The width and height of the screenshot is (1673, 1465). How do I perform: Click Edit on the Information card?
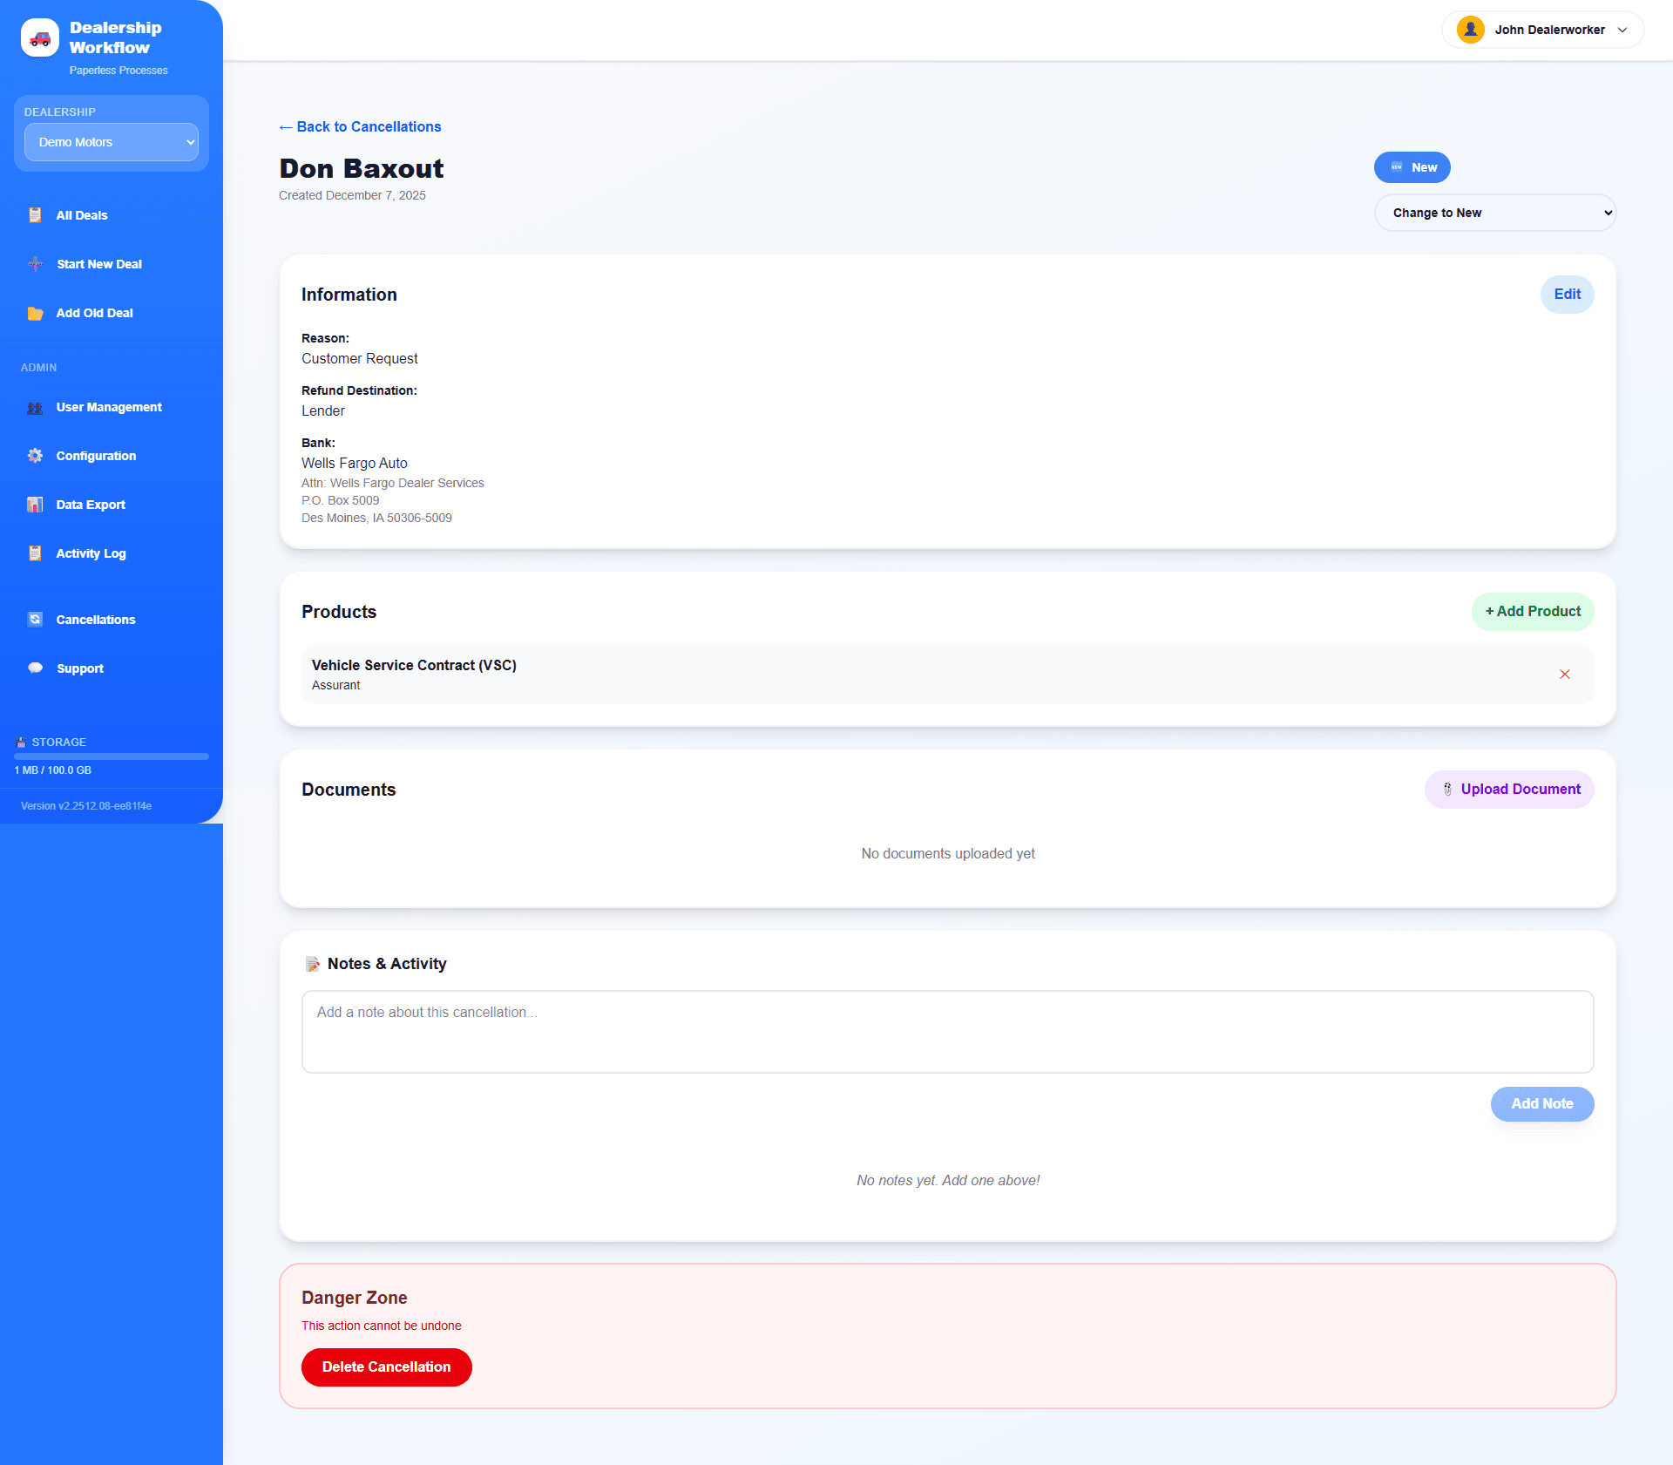1567,295
